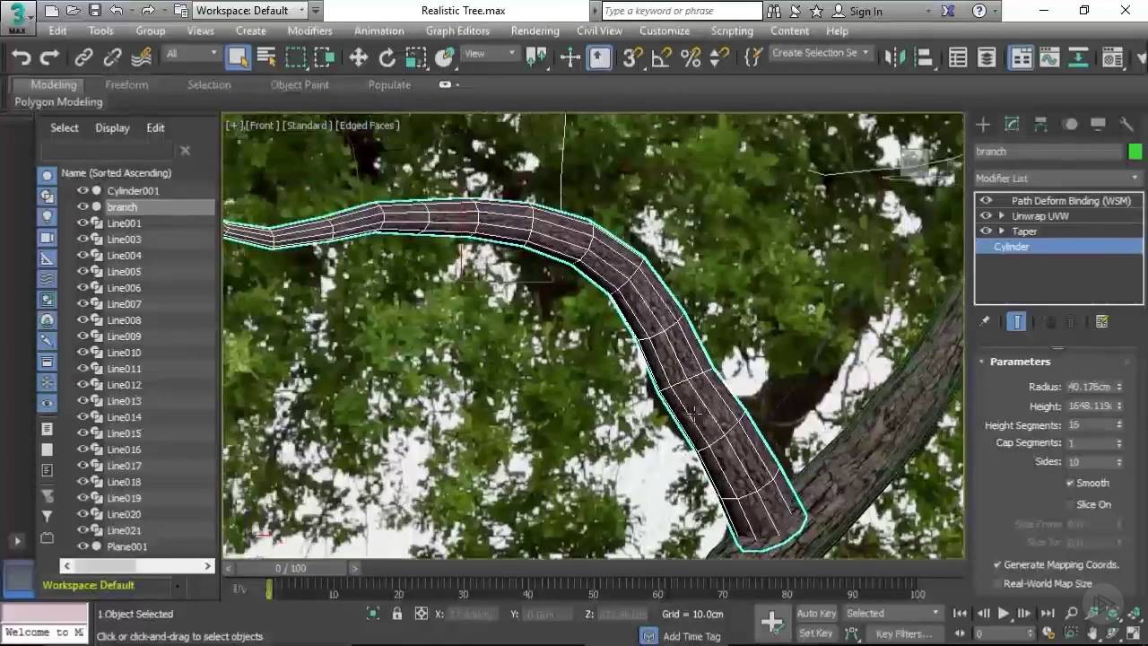The width and height of the screenshot is (1148, 646).
Task: Click Sign In in title bar
Action: click(x=865, y=11)
